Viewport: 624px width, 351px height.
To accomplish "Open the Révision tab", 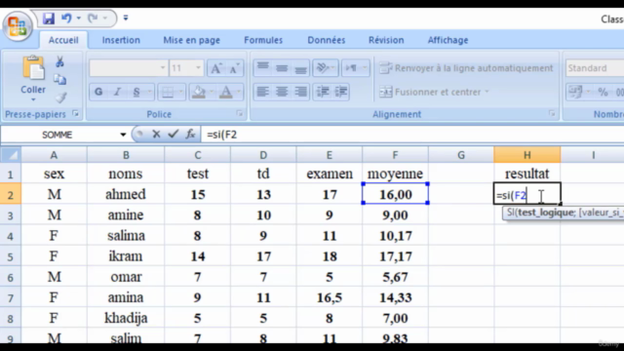I will pyautogui.click(x=386, y=40).
